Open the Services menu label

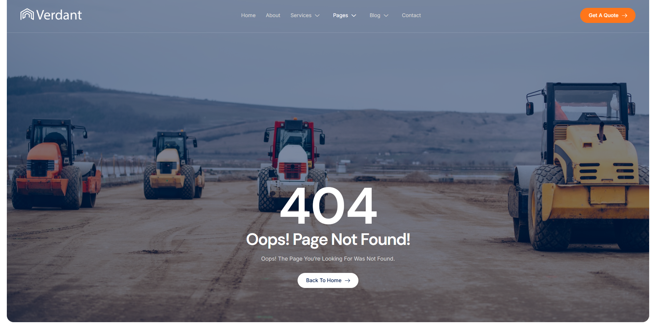tap(301, 15)
